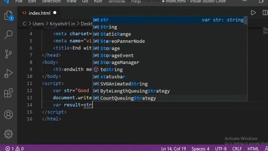Select the 'Storage' suggestion
Viewport: 268px width, 151px height.
(x=168, y=48)
